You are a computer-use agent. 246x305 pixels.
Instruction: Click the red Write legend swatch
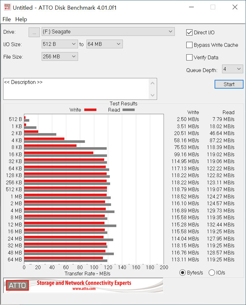pos(90,110)
